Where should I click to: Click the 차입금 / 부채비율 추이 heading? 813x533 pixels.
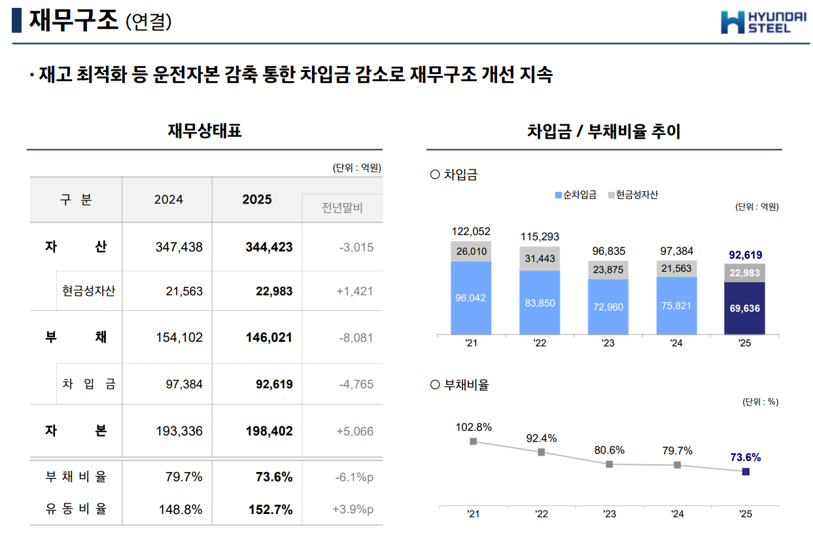pyautogui.click(x=604, y=132)
